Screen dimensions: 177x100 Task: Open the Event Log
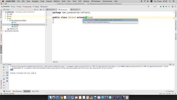[170, 91]
